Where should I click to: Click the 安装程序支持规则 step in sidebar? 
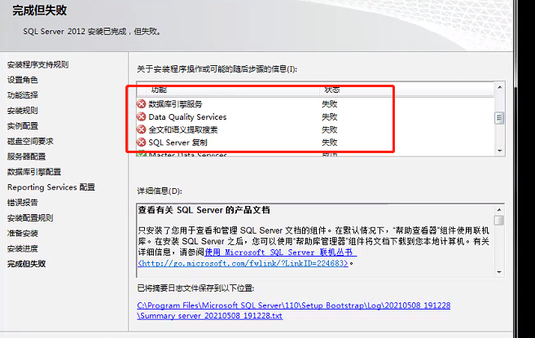pos(38,64)
